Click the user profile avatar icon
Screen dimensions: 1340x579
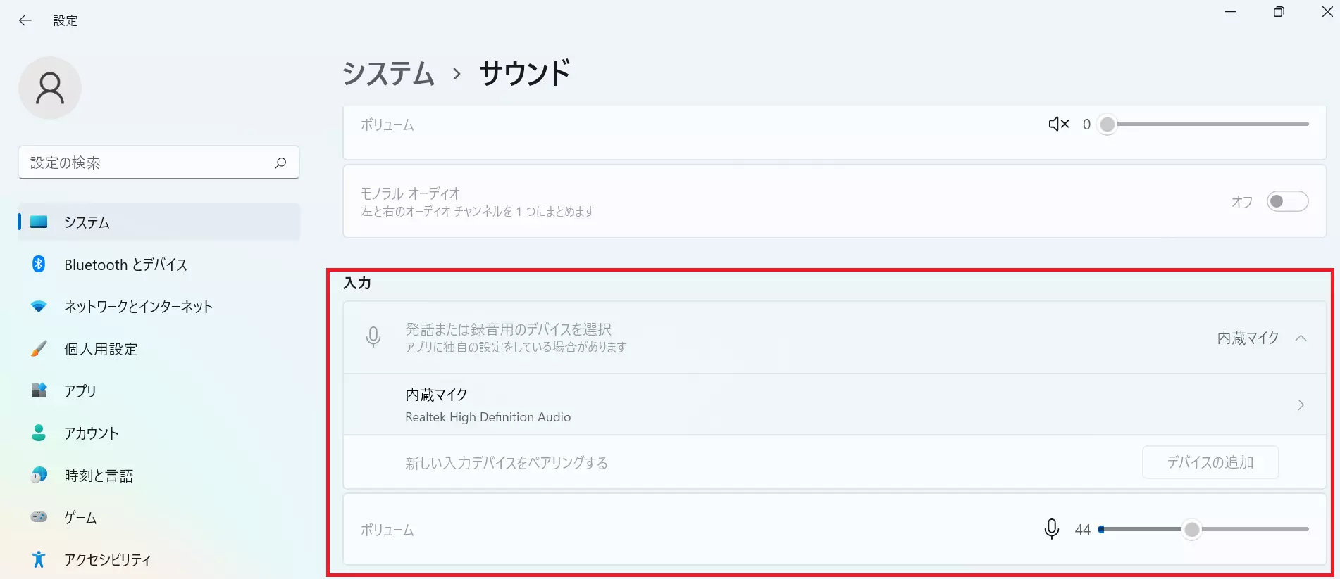(50, 88)
